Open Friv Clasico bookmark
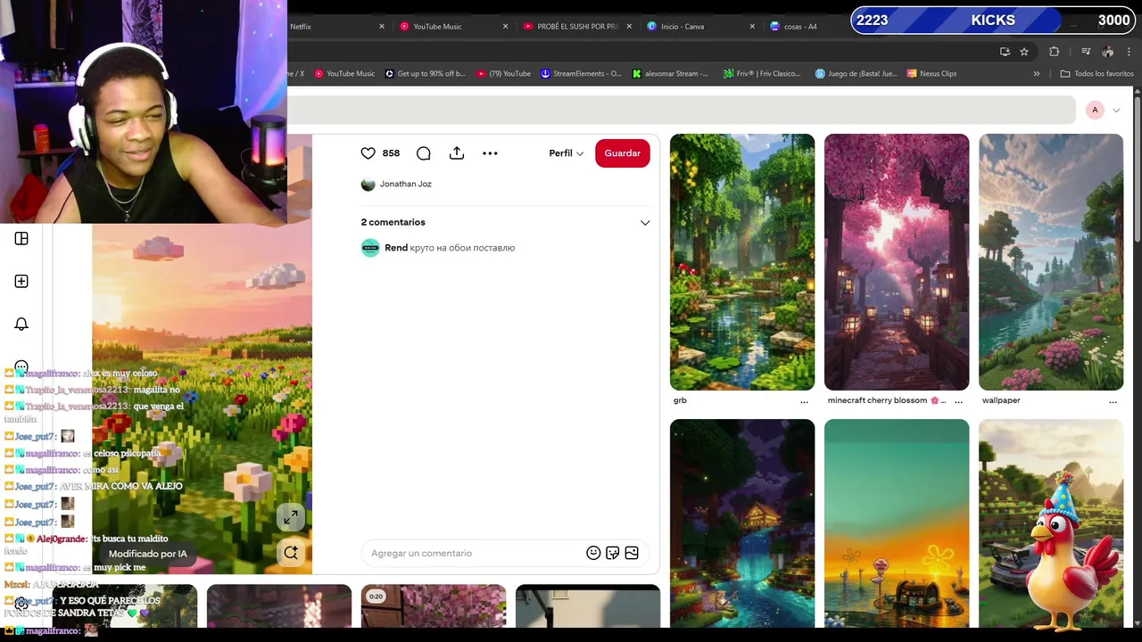Image resolution: width=1142 pixels, height=642 pixels. (x=762, y=74)
